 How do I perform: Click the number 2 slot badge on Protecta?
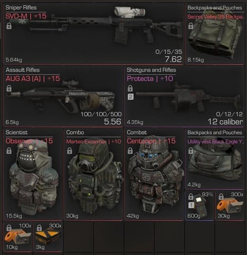131,96
